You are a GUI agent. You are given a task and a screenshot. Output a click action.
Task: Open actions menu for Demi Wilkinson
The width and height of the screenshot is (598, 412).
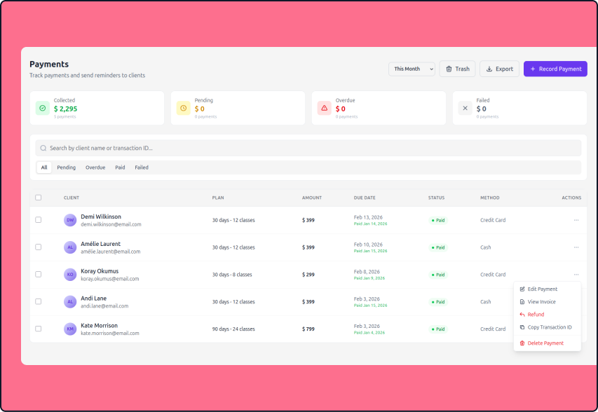pos(576,220)
